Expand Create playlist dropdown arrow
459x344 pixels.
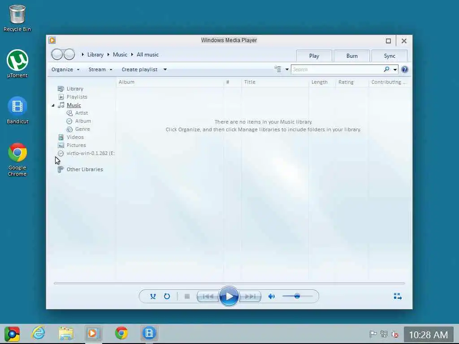point(165,69)
